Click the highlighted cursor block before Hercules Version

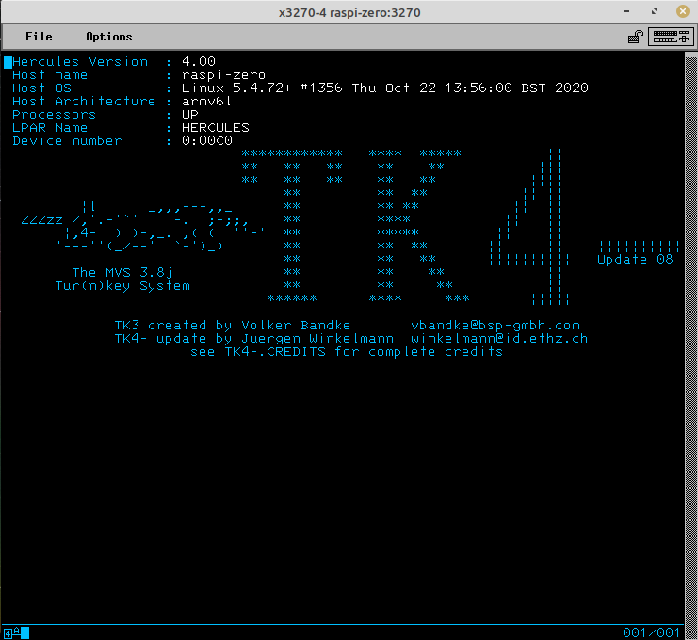pyautogui.click(x=8, y=62)
